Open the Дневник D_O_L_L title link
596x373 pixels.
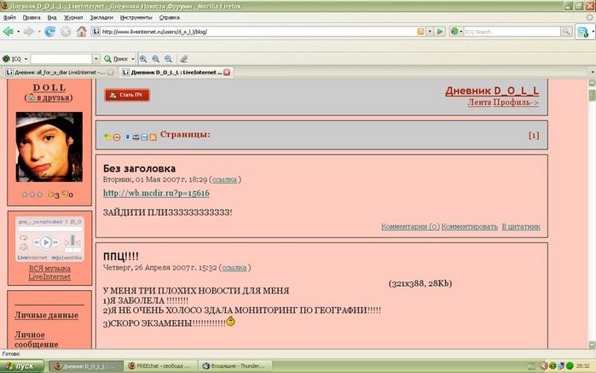(492, 91)
